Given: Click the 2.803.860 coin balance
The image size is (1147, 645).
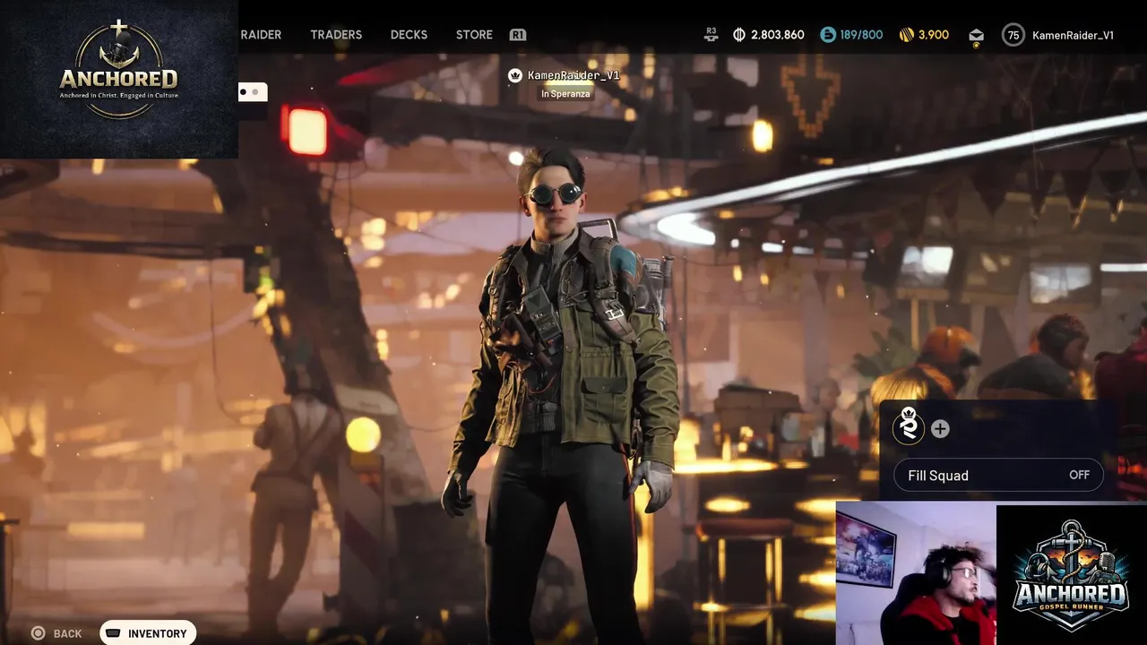Looking at the screenshot, I should coord(778,35).
